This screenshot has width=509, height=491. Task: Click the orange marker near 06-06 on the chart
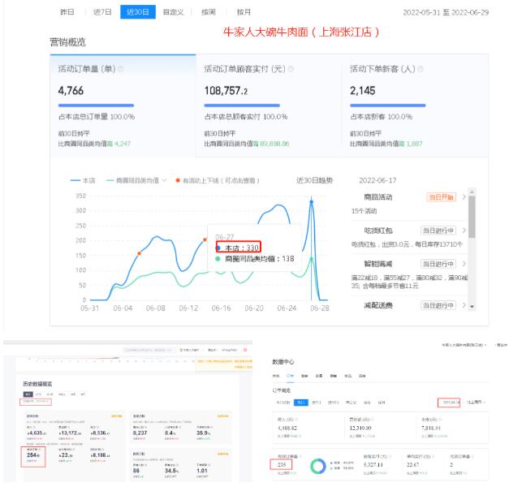click(139, 253)
